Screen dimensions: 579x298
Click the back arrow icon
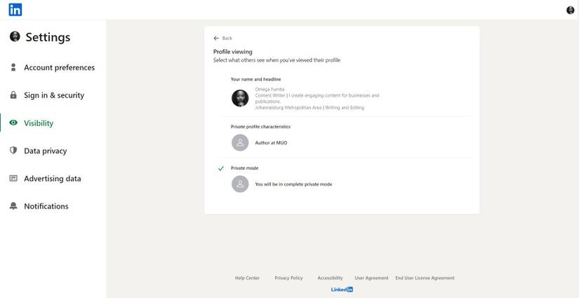(x=216, y=38)
